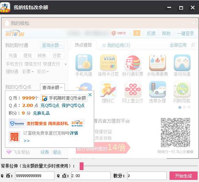Image resolution: width=199 pixels, height=182 pixels.
Task: Click the 背景拉伸 slider handle
Action: (x=82, y=166)
